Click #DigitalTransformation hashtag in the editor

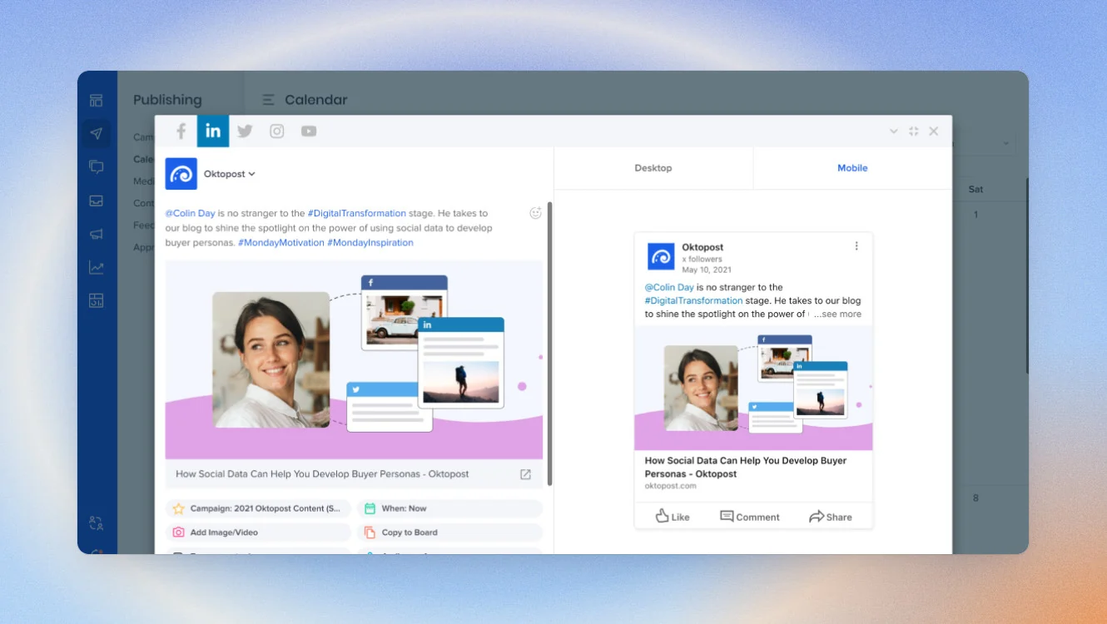coord(357,213)
